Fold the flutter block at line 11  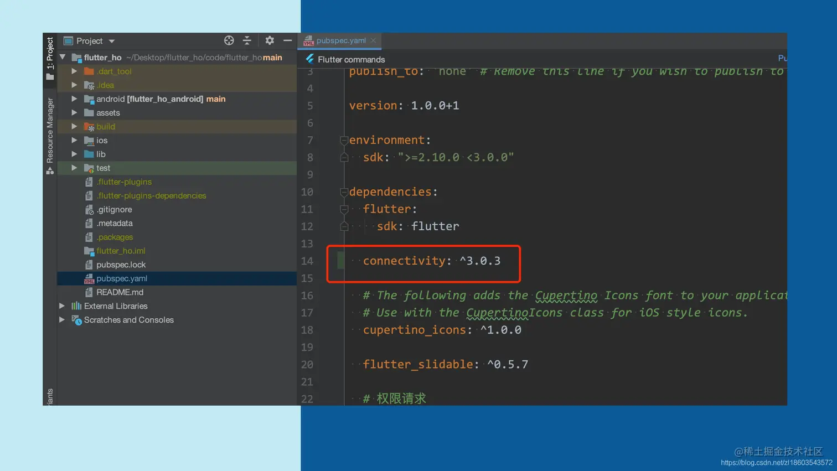pos(344,209)
